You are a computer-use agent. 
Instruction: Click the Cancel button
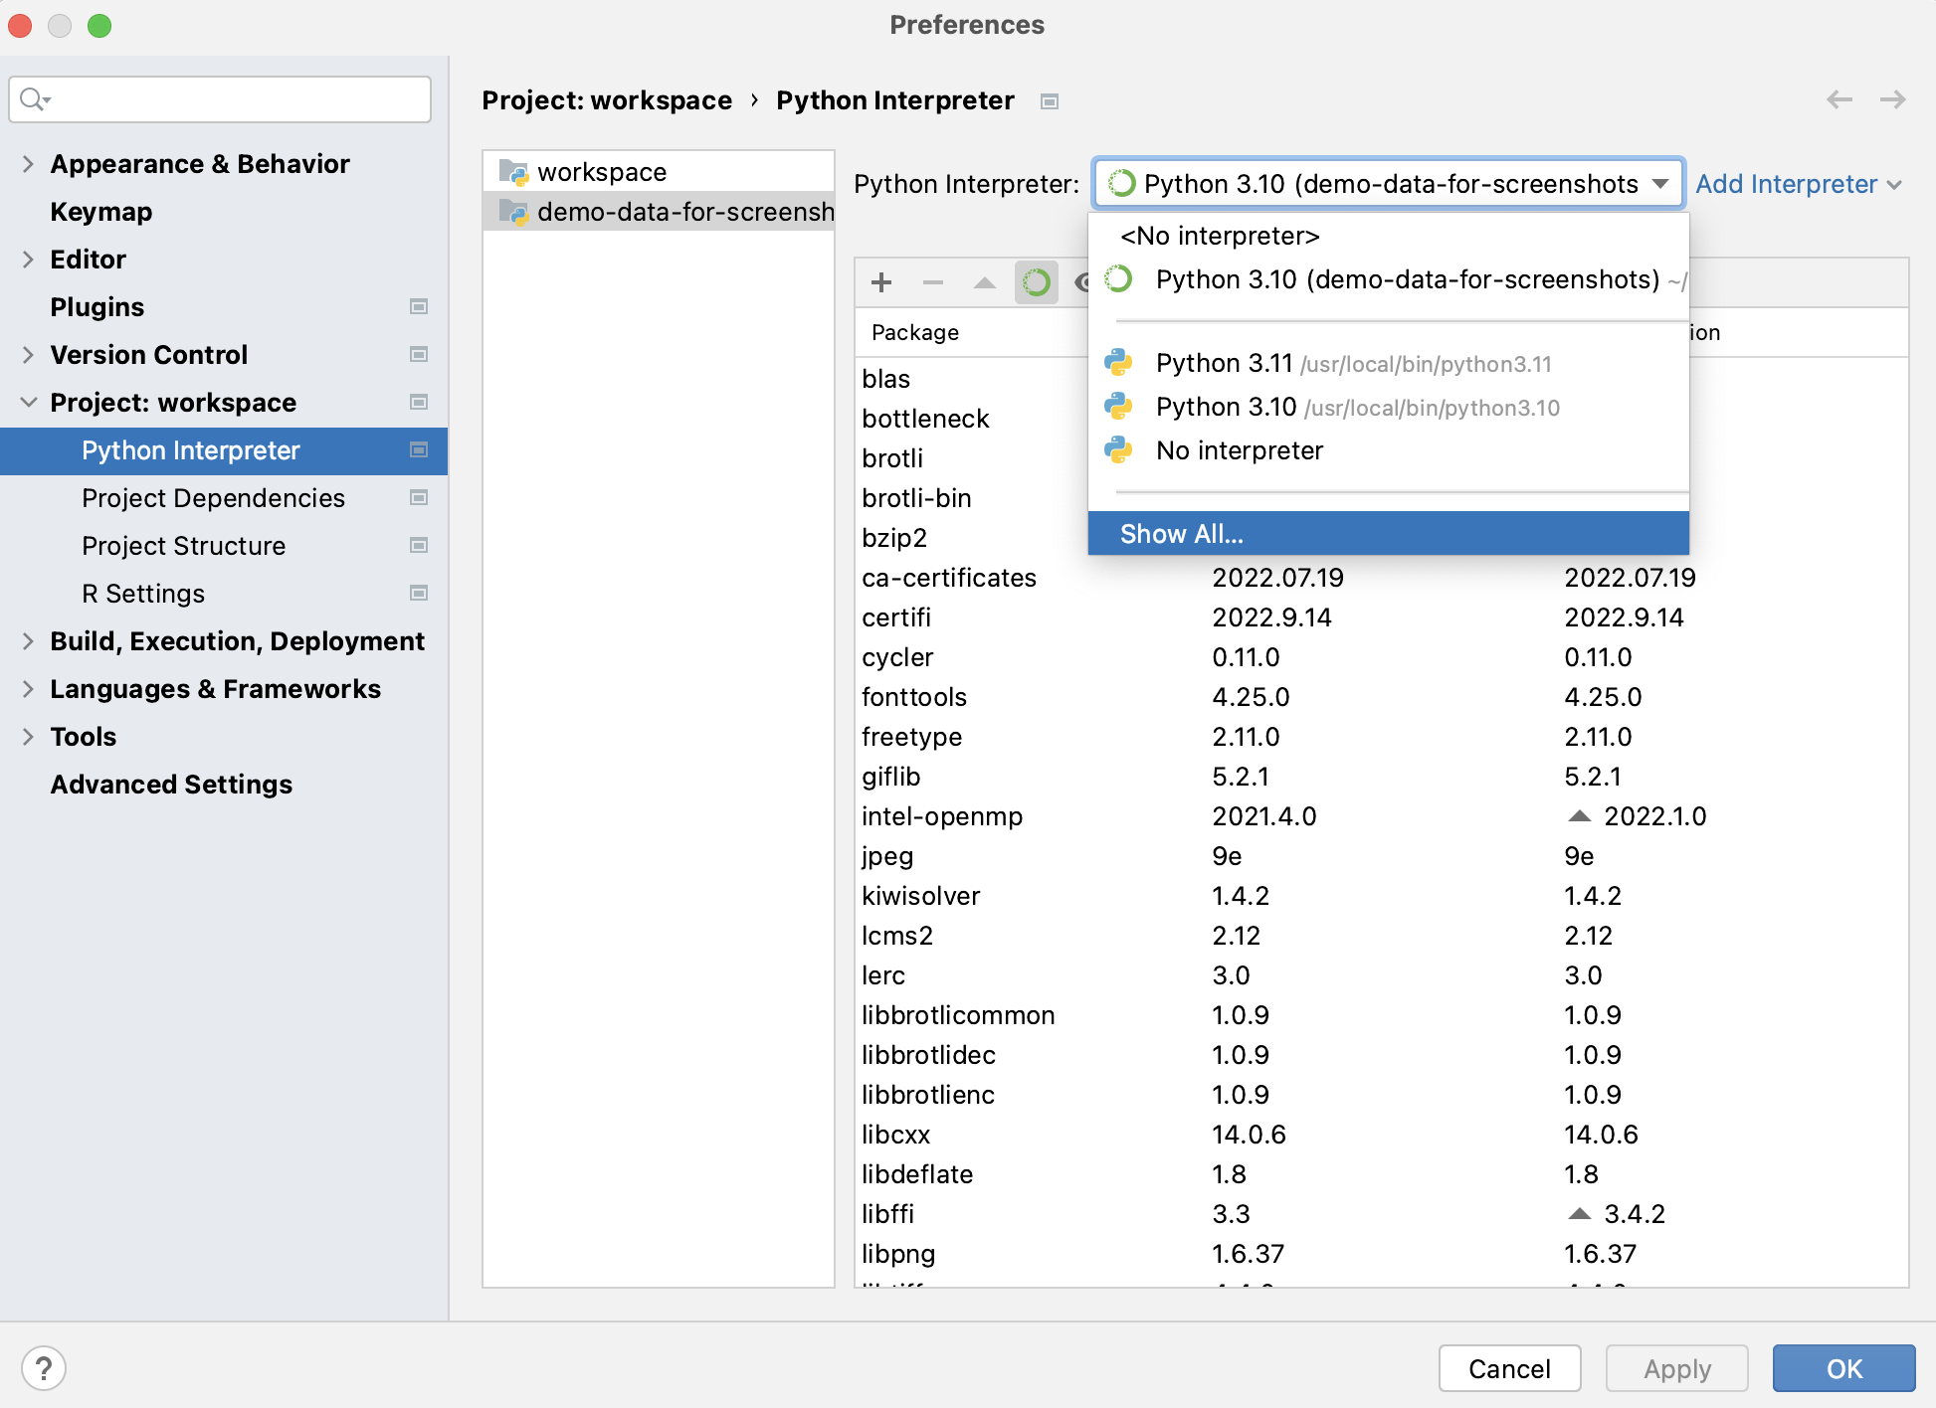1509,1368
